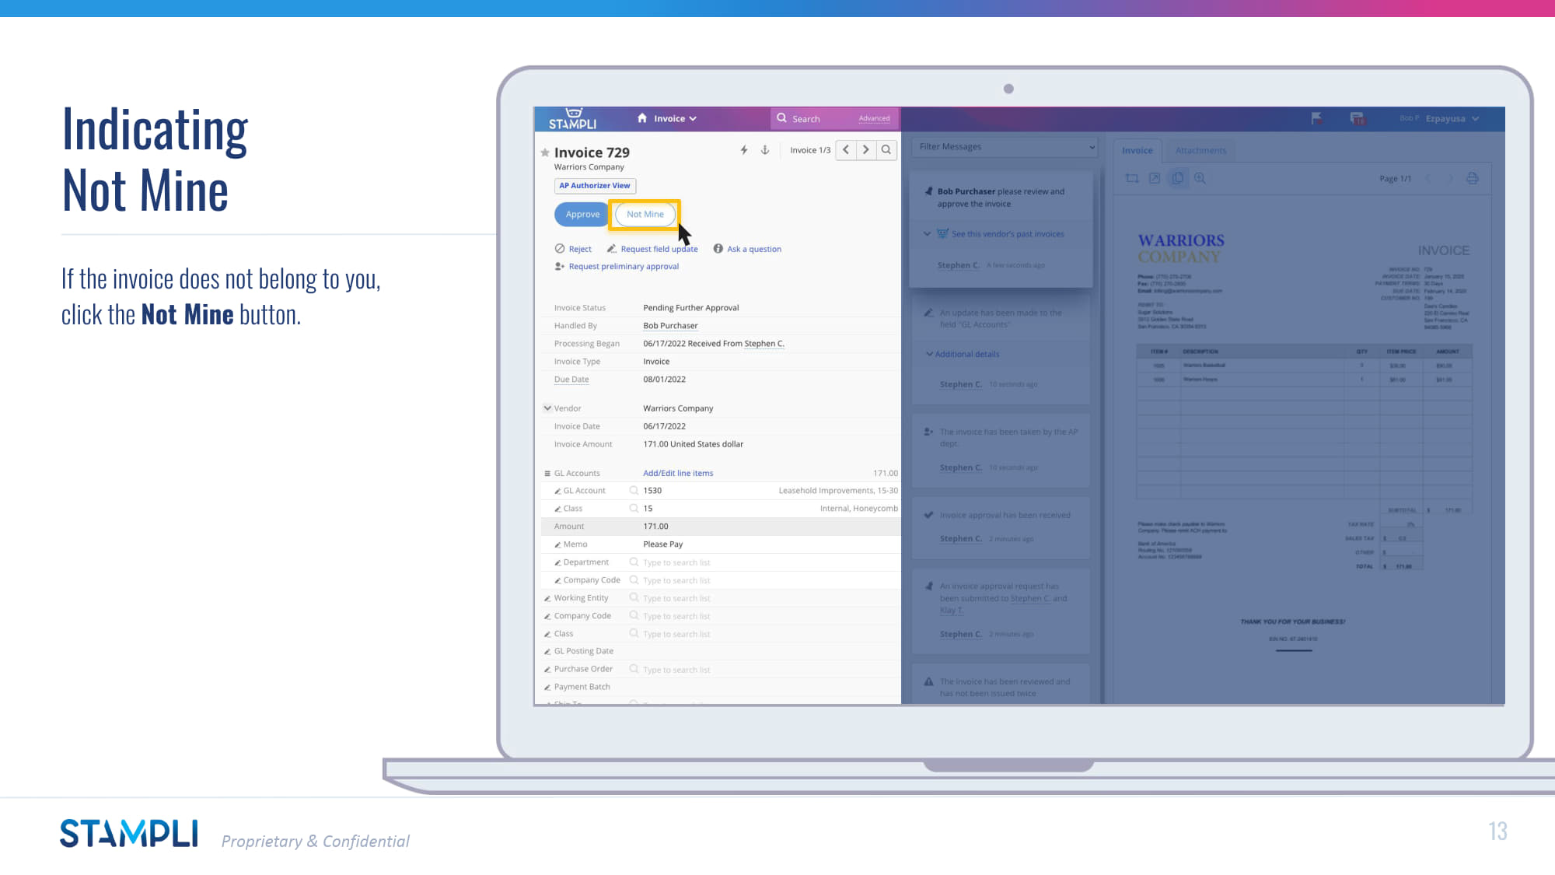Click the Not Mine button

645,215
